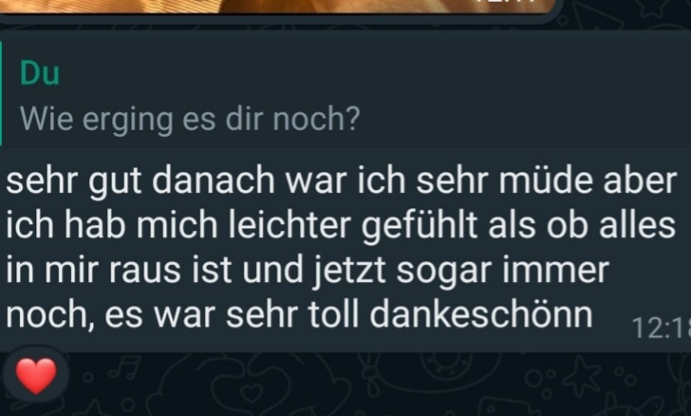Tap the small heart doodle in the wallpaper
This screenshot has height=416, width=691.
click(253, 391)
